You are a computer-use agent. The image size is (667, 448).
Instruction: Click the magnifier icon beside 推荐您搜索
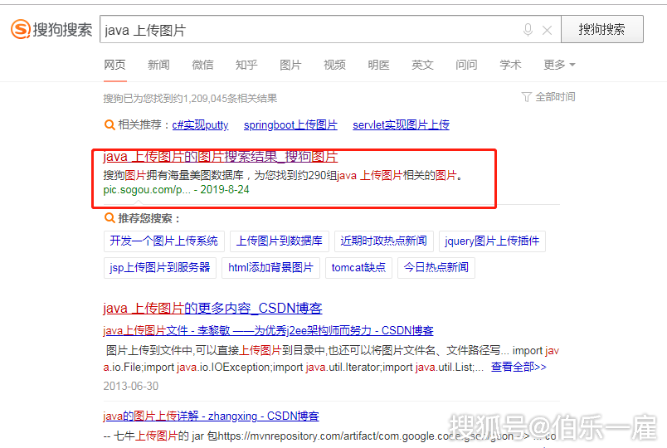[x=110, y=218]
